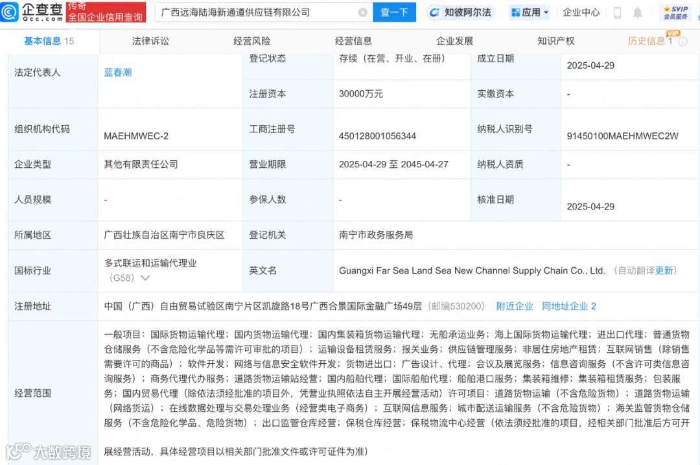
Task: Open the notifications bell icon
Action: [x=638, y=12]
